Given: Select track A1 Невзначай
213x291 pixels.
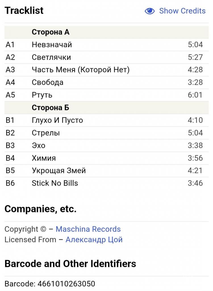Looking at the screenshot, I should [106, 45].
